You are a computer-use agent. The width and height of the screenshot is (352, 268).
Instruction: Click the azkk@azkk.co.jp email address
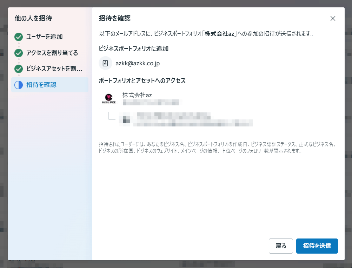[138, 63]
